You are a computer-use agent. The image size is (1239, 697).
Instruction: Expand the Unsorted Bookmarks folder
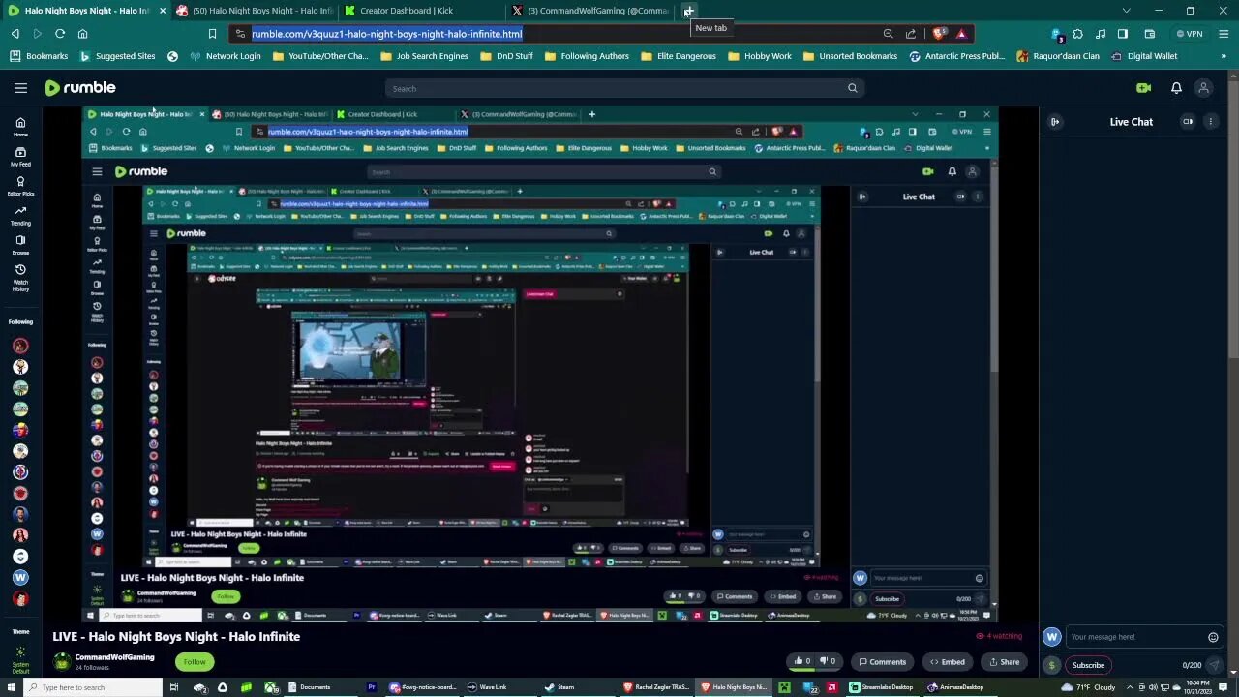(850, 56)
